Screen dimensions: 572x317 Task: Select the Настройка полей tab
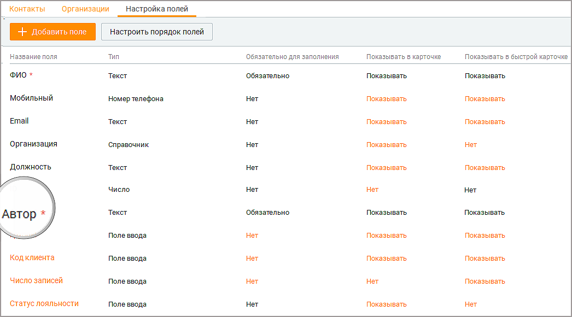click(x=157, y=9)
